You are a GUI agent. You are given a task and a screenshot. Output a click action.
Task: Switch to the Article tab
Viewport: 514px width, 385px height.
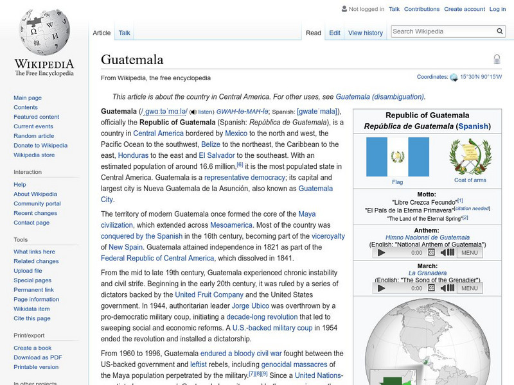tap(102, 33)
